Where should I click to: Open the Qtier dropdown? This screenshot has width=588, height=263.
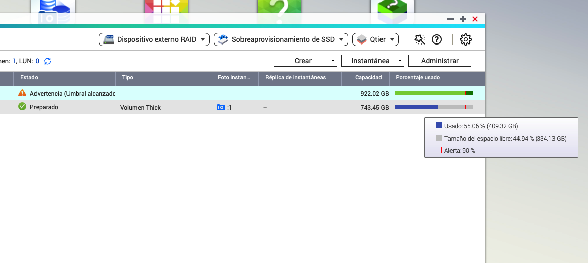pyautogui.click(x=375, y=39)
